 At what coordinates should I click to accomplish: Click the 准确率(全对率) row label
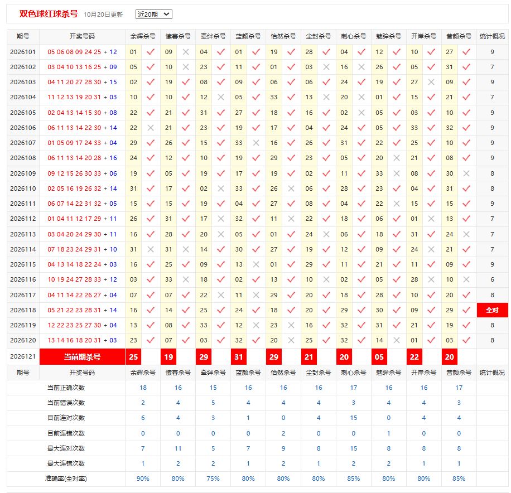point(66,478)
